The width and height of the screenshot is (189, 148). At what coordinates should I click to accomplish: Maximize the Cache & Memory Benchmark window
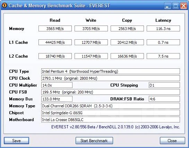[175, 6]
